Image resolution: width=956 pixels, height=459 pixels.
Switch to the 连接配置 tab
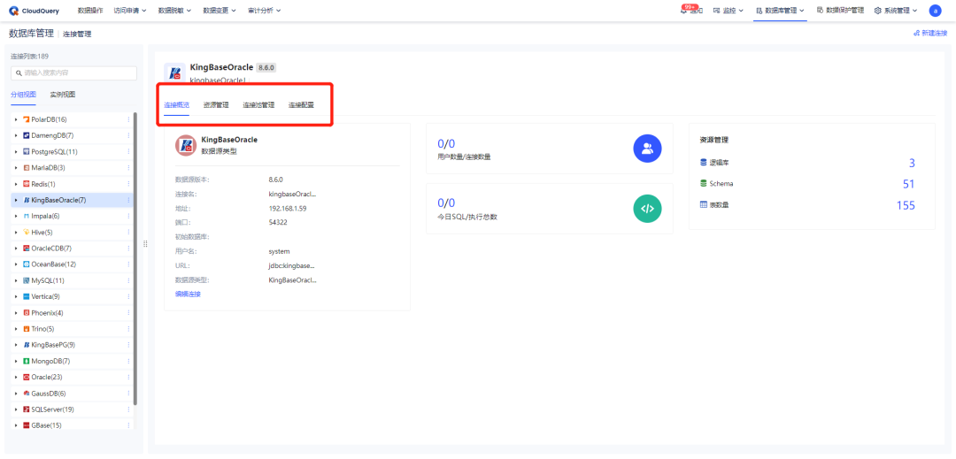click(301, 104)
